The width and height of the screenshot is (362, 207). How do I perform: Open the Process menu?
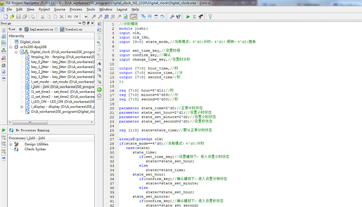point(76,9)
